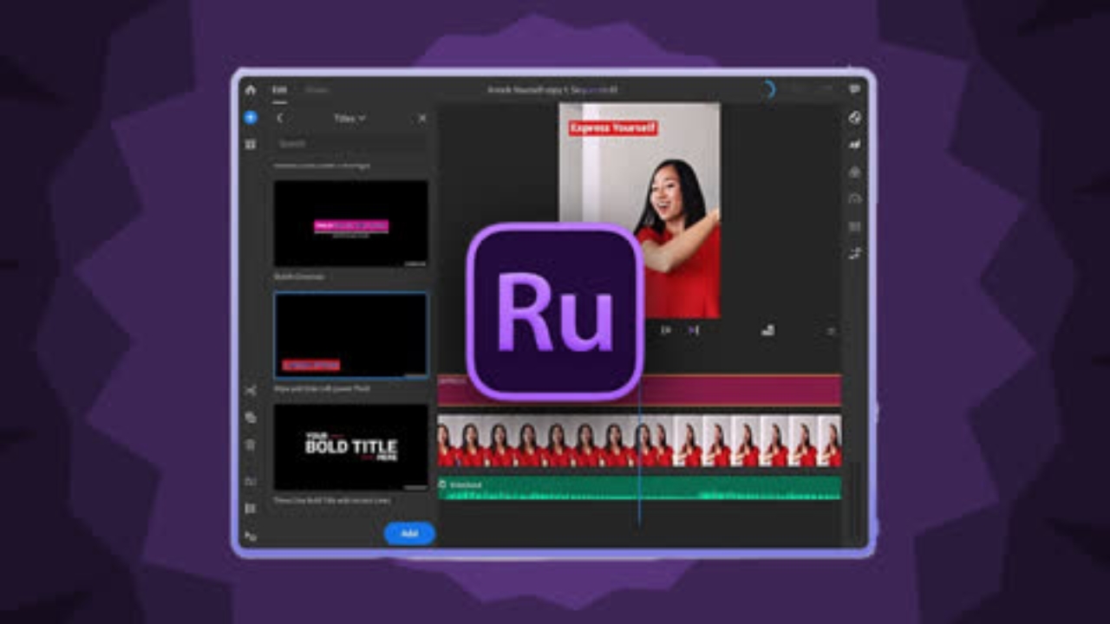Switch to the Share tab

(316, 90)
